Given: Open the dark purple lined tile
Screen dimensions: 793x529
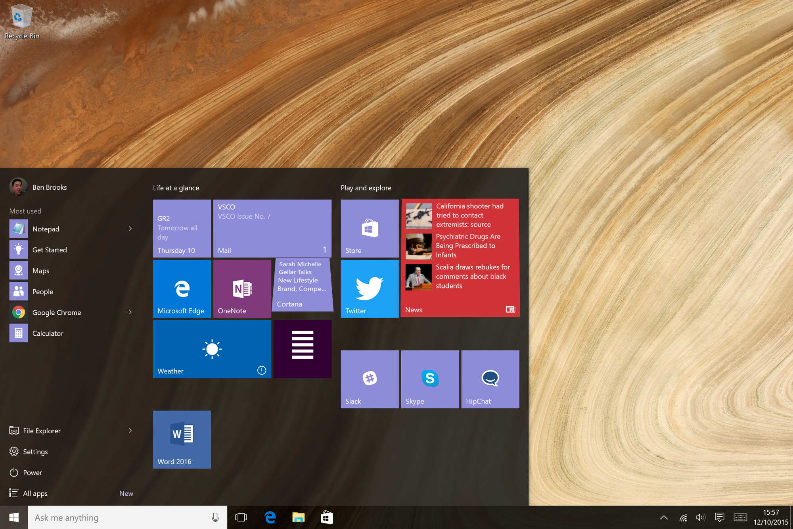Looking at the screenshot, I should (303, 349).
